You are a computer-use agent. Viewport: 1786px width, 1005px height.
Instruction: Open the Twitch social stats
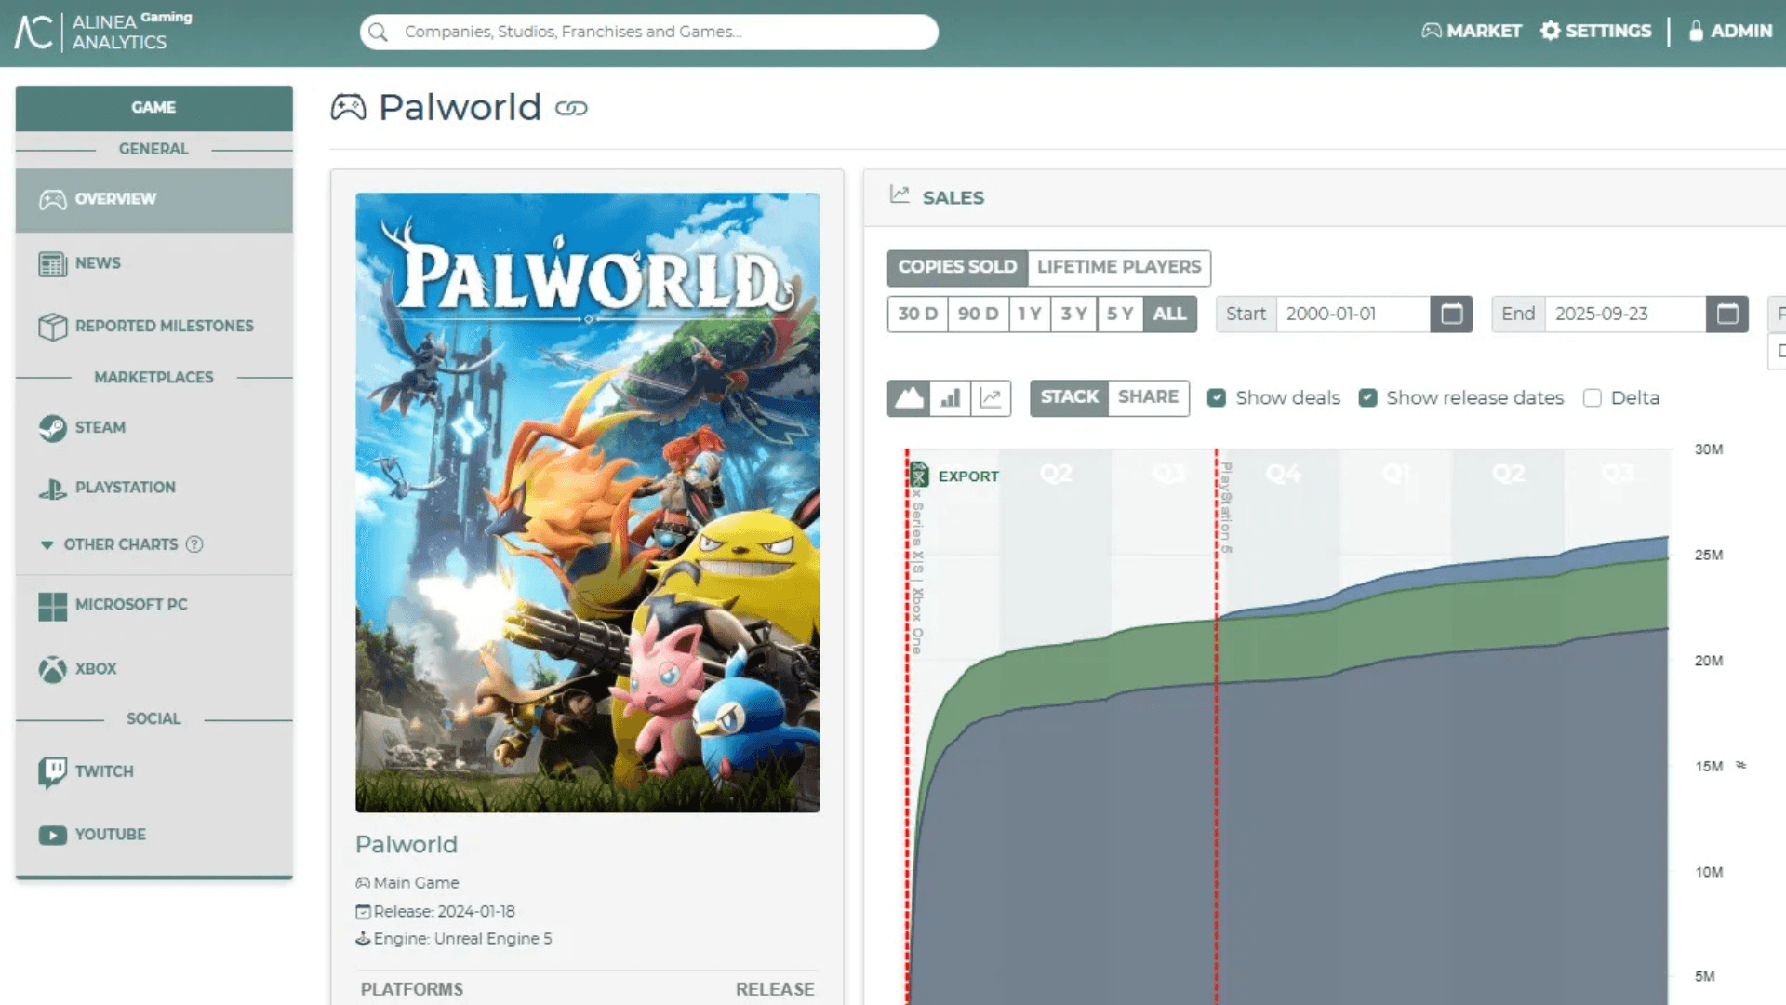pyautogui.click(x=103, y=770)
